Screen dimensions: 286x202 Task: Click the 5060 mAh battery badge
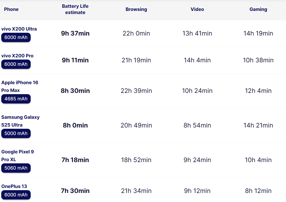(16, 168)
